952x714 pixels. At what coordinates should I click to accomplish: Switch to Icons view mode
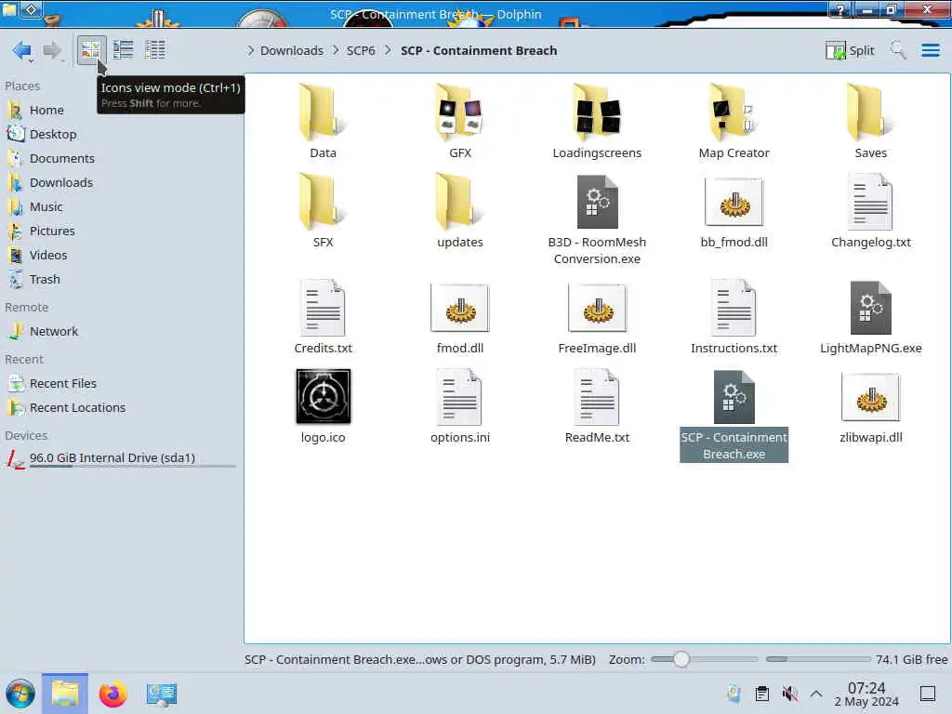(x=91, y=50)
